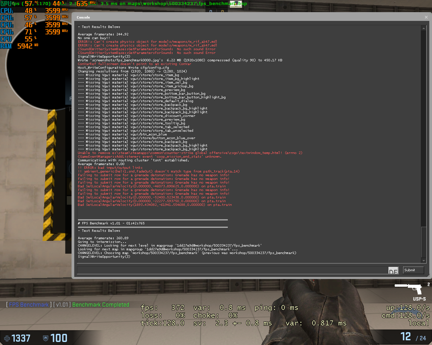Click the 'up:128.0/s' net graph value

[x=408, y=308]
